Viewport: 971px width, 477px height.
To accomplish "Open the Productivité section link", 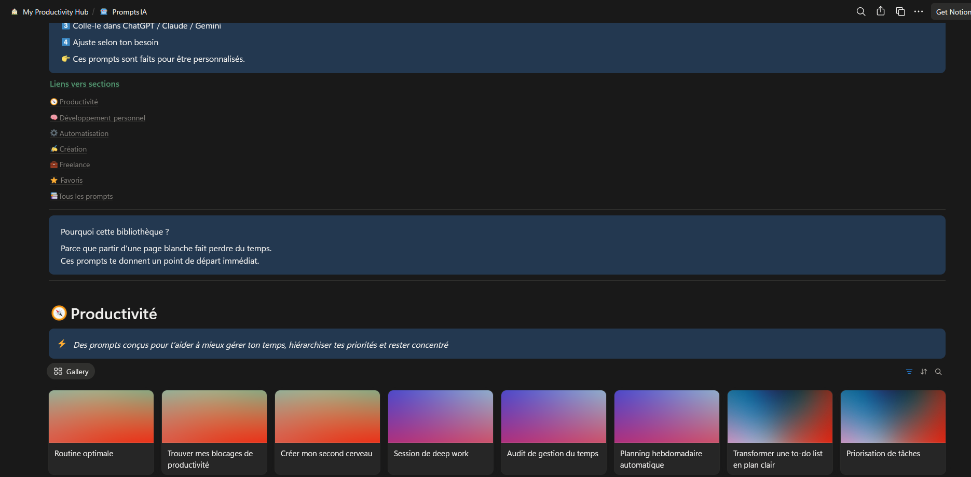I will pyautogui.click(x=78, y=102).
